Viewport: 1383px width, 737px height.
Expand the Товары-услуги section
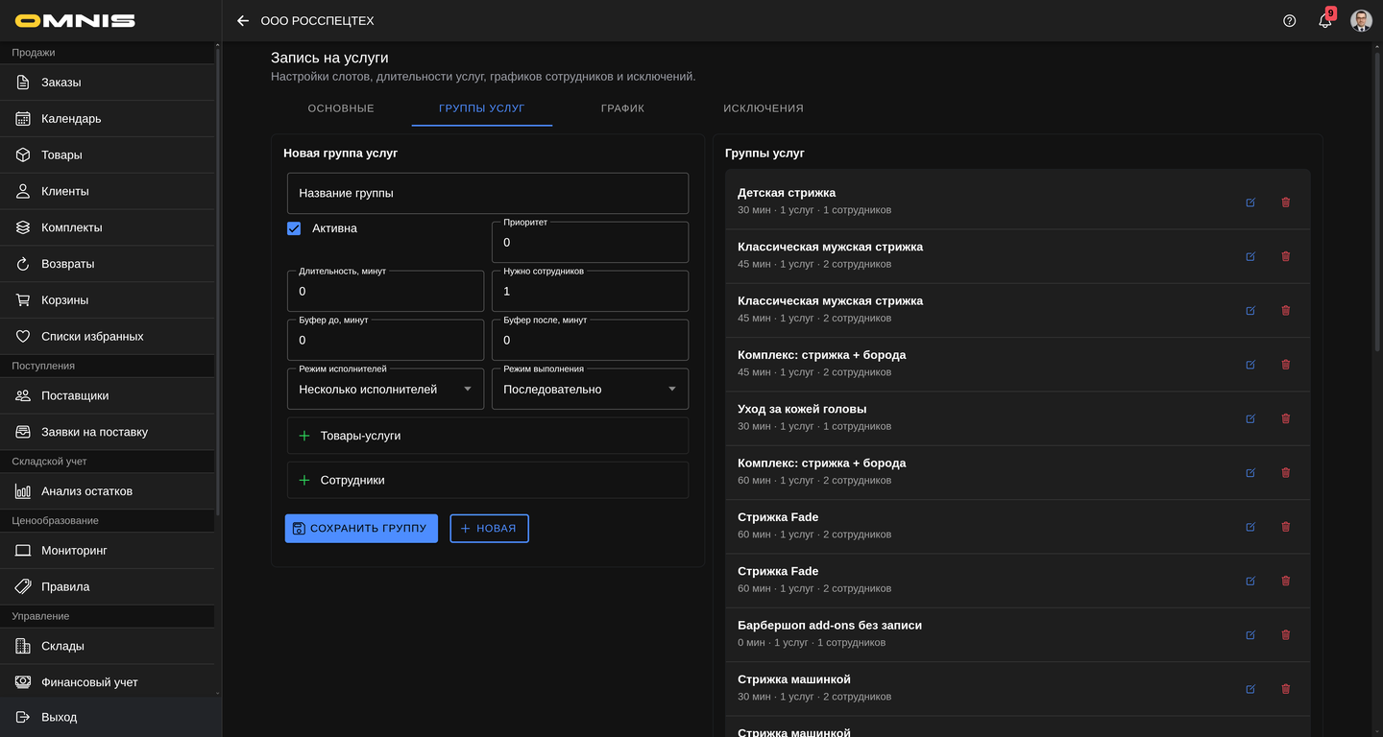(488, 436)
